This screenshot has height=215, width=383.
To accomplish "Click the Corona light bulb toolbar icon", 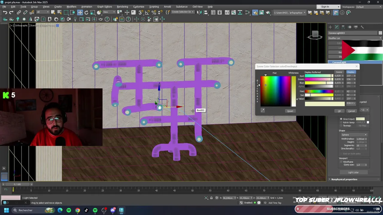I will pyautogui.click(x=18, y=19).
